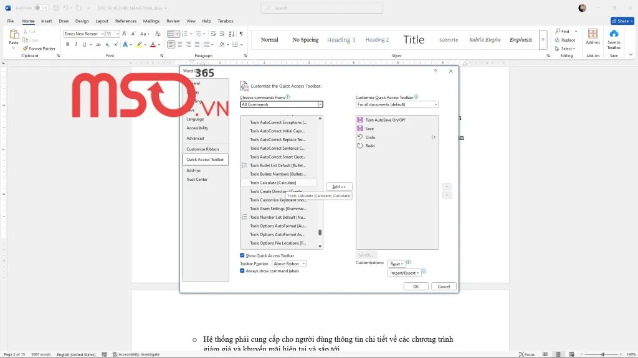Toggle Always show command labels checkbox

tap(242, 271)
